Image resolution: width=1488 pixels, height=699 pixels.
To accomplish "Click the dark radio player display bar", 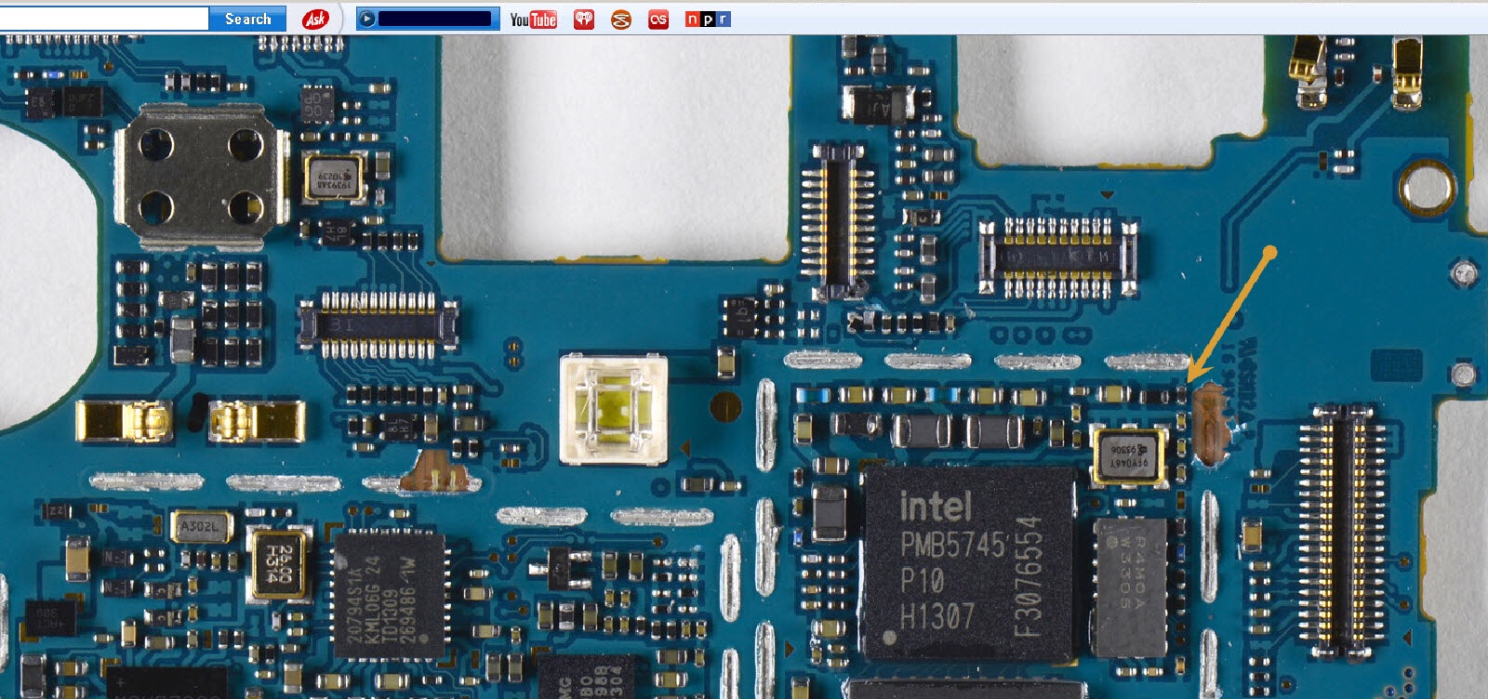I will [434, 19].
